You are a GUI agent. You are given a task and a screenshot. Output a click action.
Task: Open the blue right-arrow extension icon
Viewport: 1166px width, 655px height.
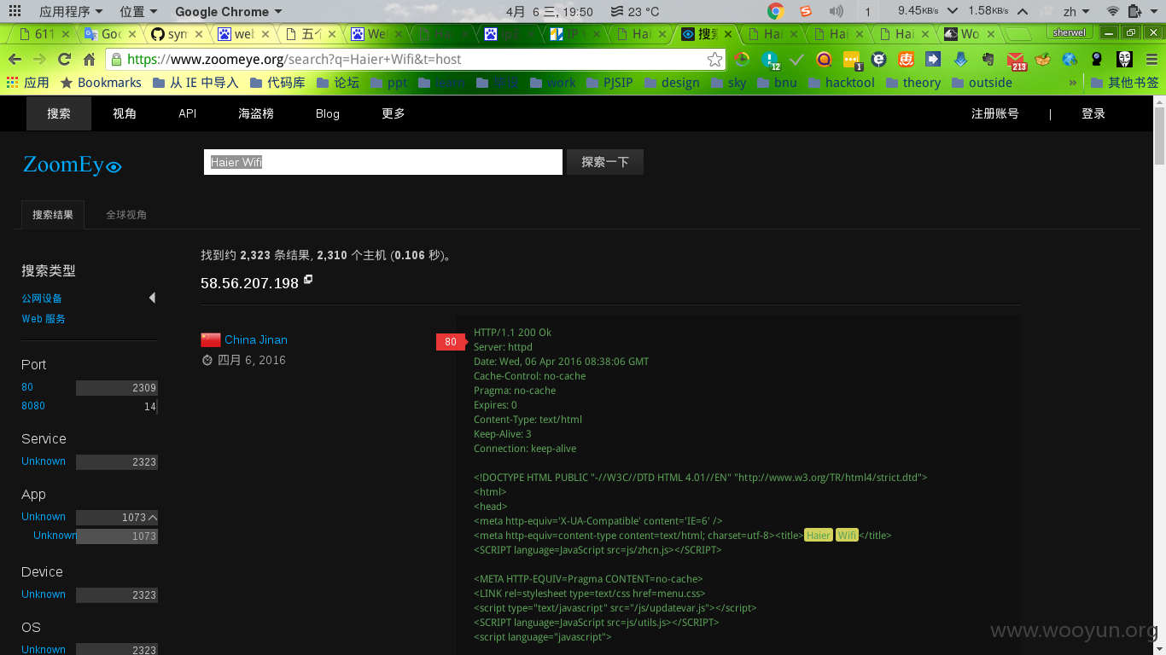coord(933,60)
